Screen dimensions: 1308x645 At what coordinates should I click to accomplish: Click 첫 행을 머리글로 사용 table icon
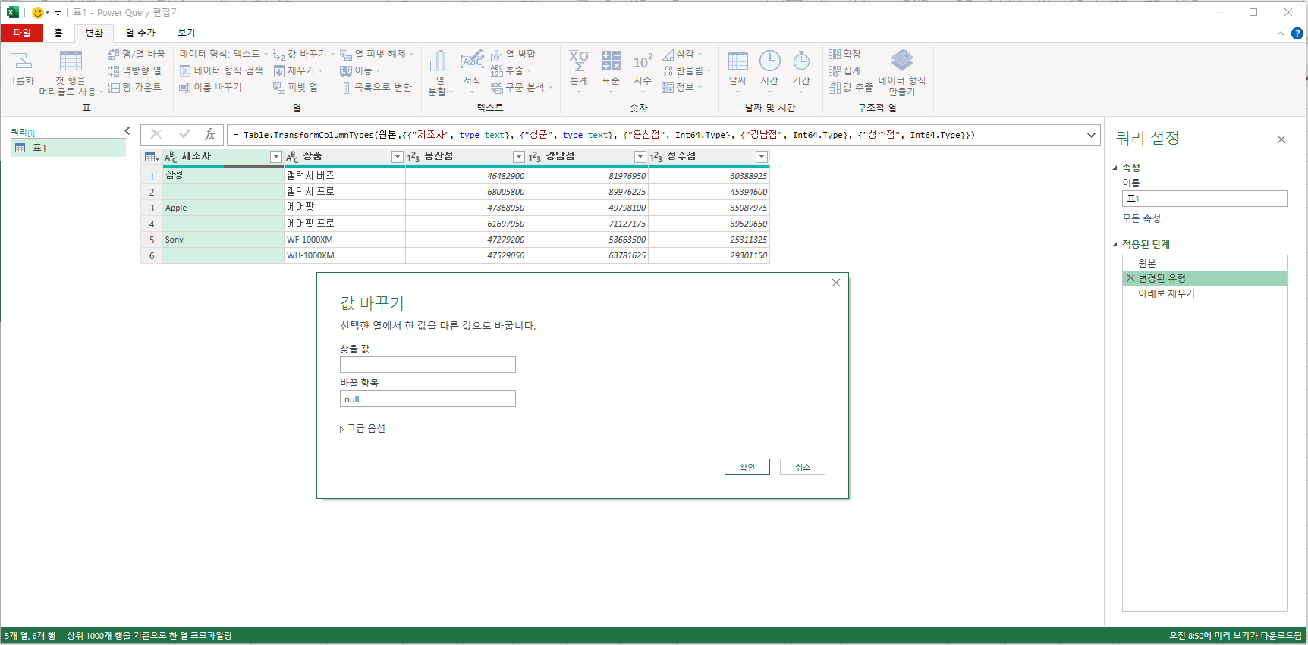[71, 61]
